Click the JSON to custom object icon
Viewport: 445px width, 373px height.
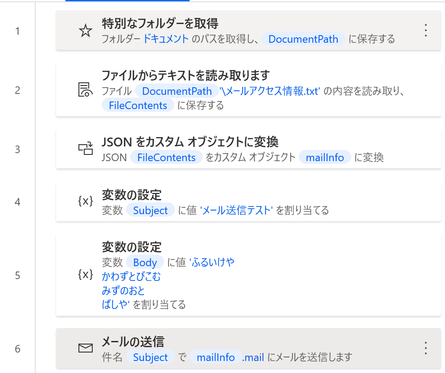tap(86, 148)
